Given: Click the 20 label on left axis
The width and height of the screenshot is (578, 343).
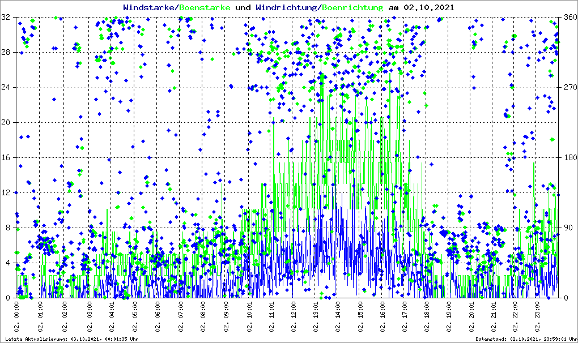Looking at the screenshot, I should (7, 123).
